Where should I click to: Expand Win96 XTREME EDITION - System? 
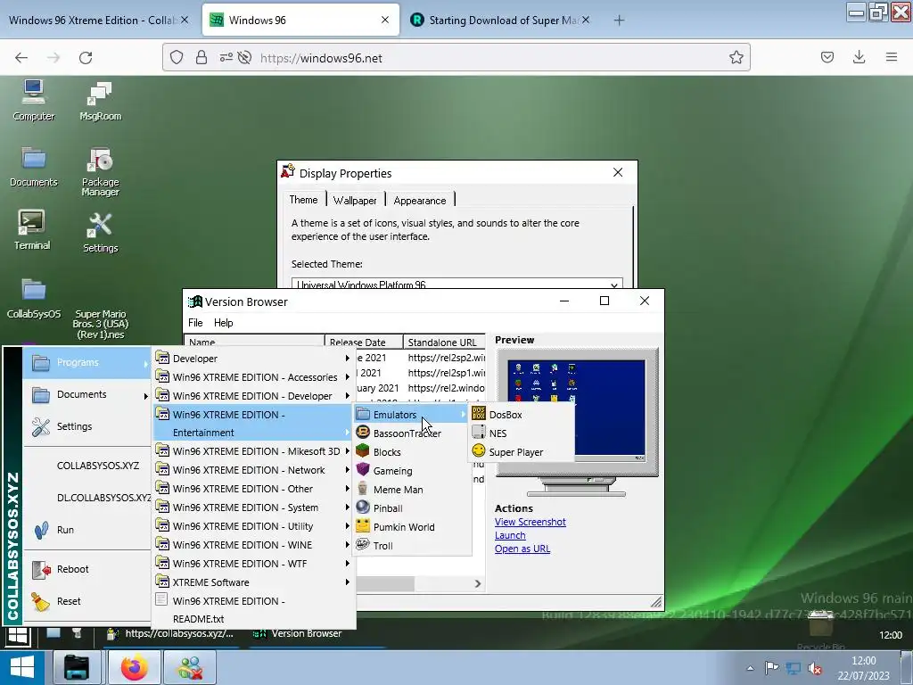pyautogui.click(x=253, y=508)
